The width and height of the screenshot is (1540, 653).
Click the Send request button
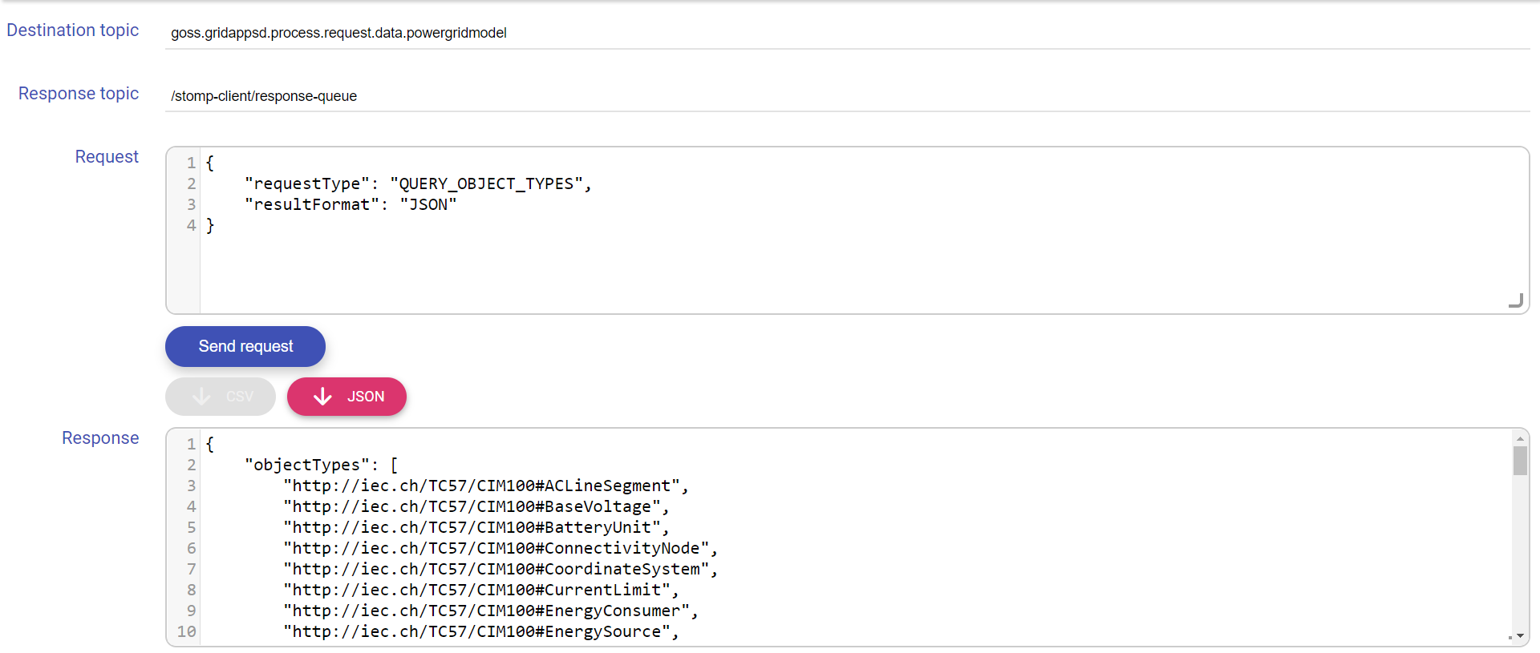coord(245,346)
